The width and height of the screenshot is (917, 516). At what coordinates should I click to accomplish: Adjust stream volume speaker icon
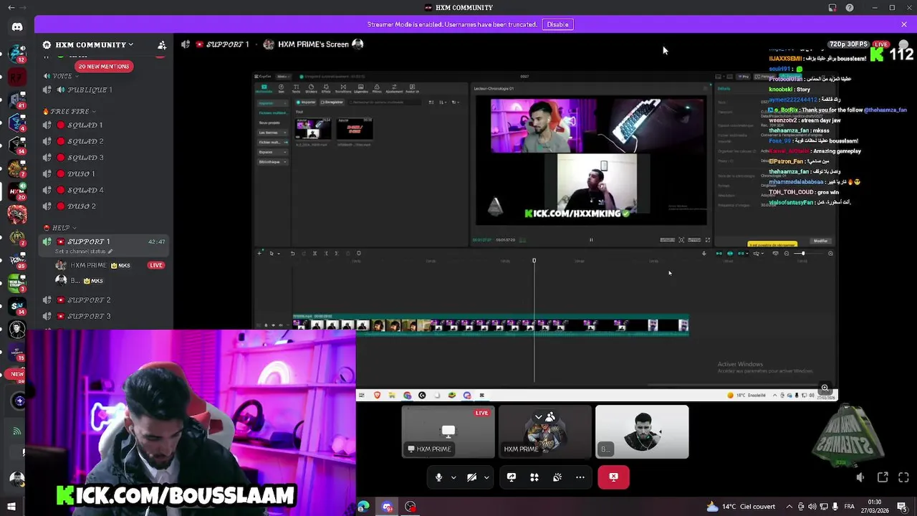(x=860, y=477)
